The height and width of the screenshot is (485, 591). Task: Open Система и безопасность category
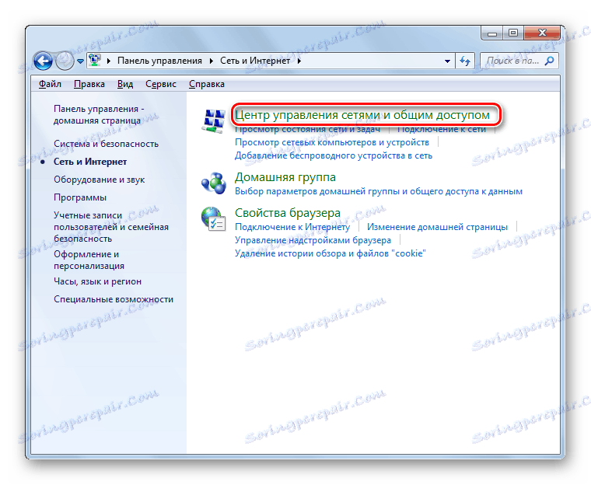106,144
